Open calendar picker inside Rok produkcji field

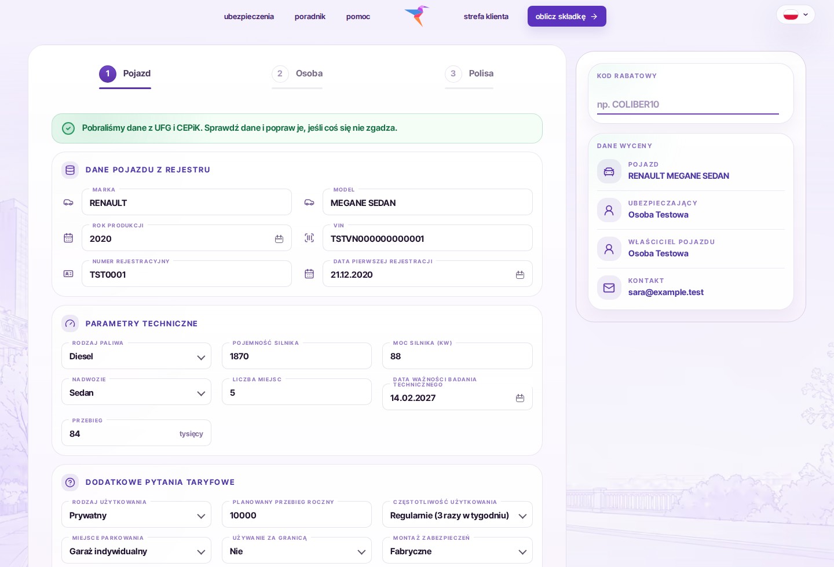coord(279,239)
